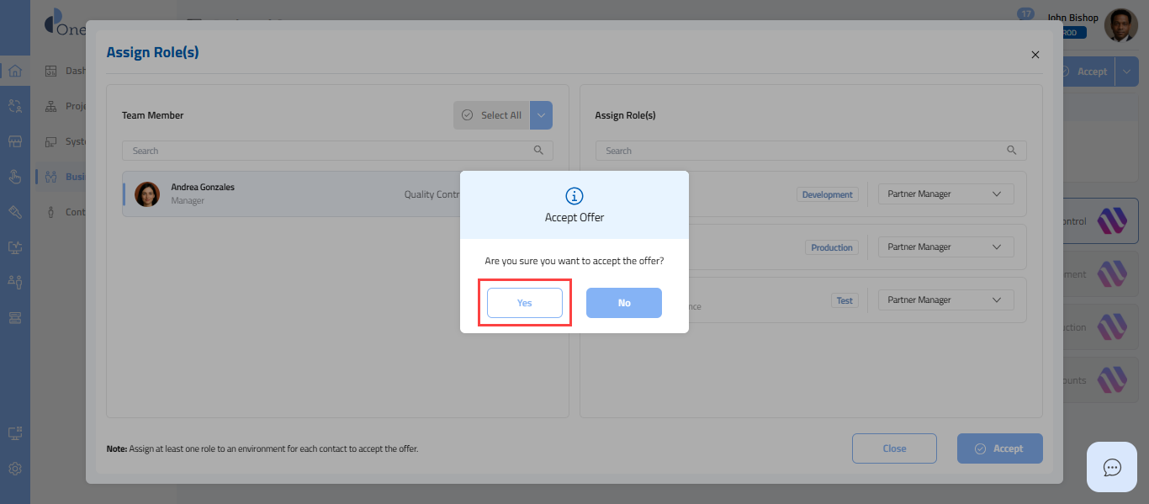This screenshot has width=1149, height=504.
Task: Open the Development role dropdown
Action: tap(945, 194)
